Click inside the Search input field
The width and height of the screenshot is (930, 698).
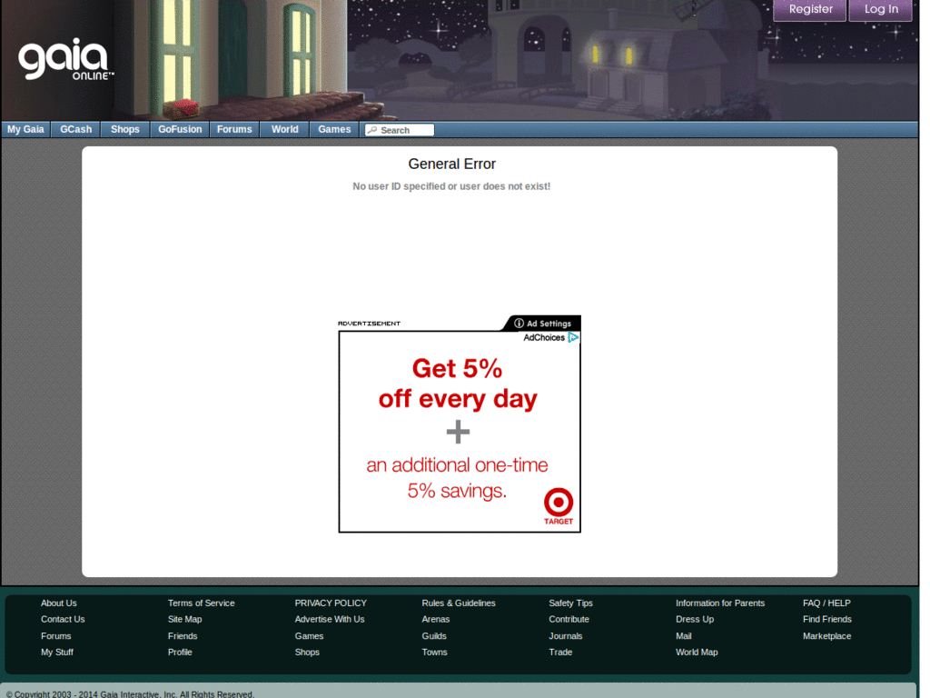point(404,129)
